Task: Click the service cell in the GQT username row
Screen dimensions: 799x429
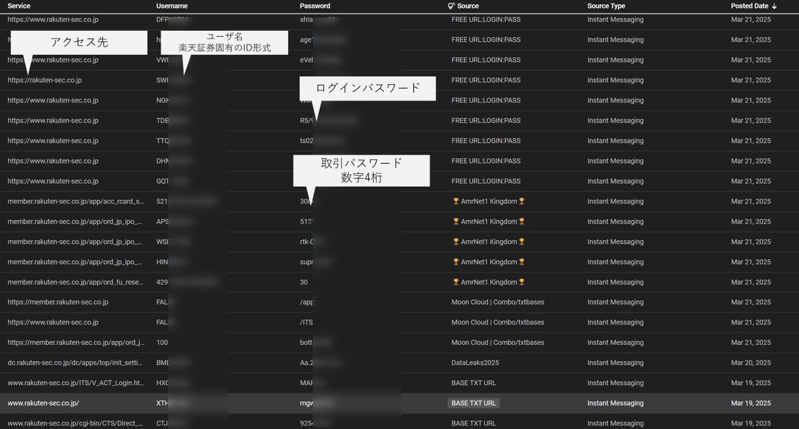Action: click(53, 181)
